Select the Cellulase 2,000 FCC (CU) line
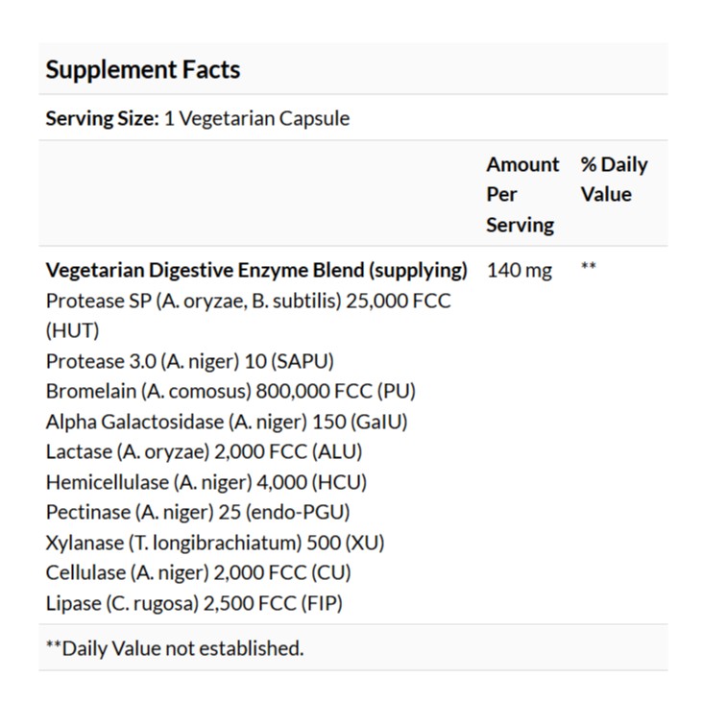The width and height of the screenshot is (702, 702). tap(199, 573)
